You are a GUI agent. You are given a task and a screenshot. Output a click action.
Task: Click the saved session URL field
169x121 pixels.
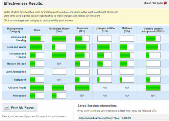tap(123, 117)
